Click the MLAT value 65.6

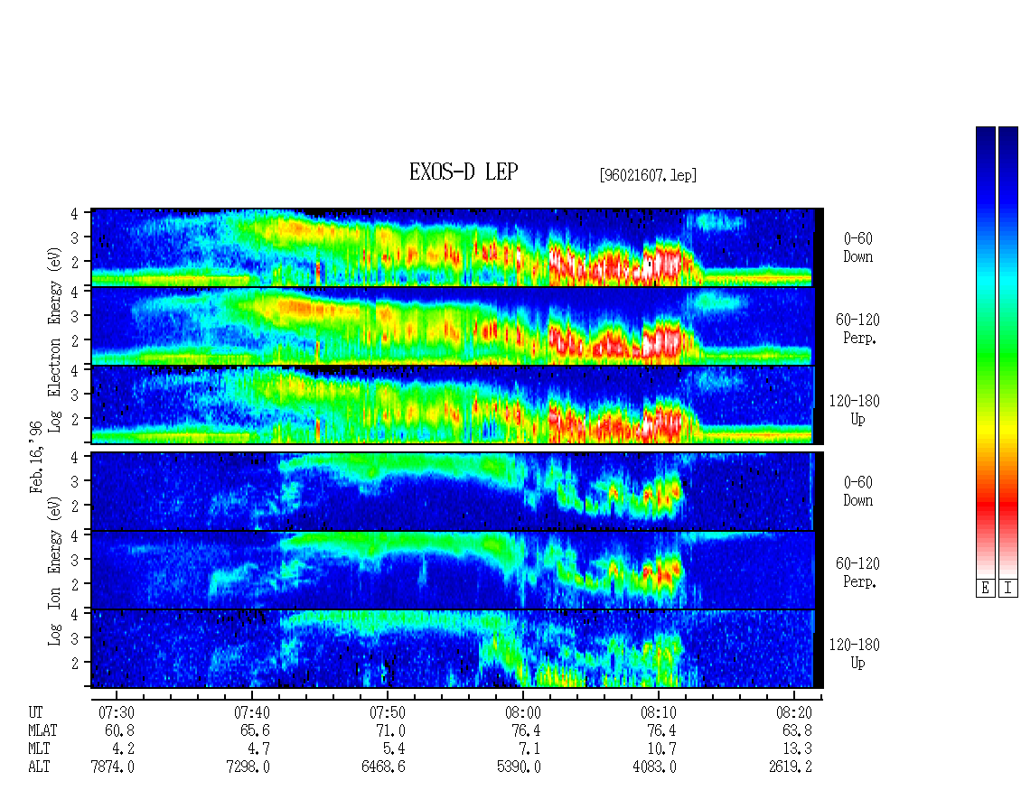(x=256, y=730)
